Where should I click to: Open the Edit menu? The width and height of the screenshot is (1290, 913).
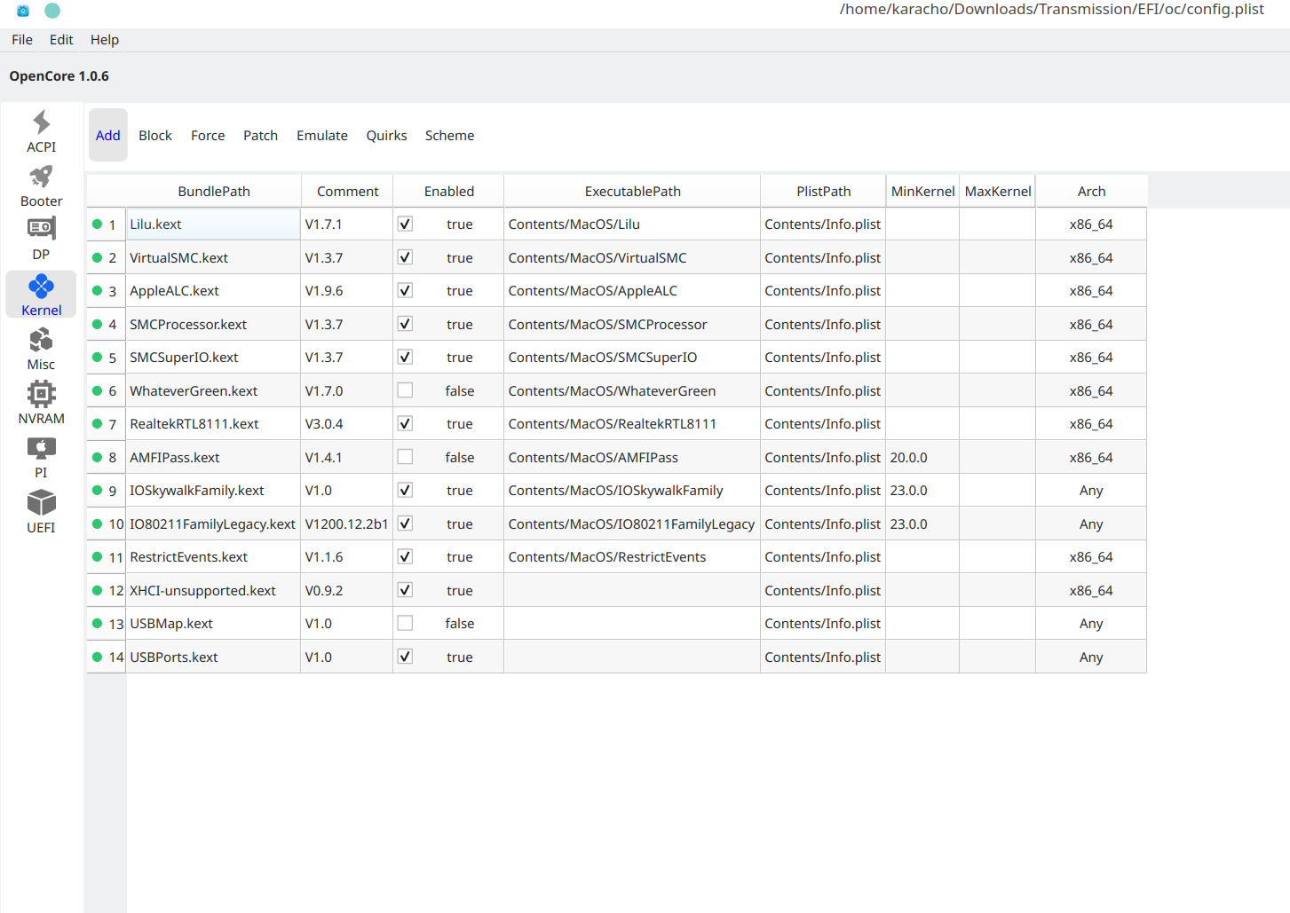tap(61, 40)
